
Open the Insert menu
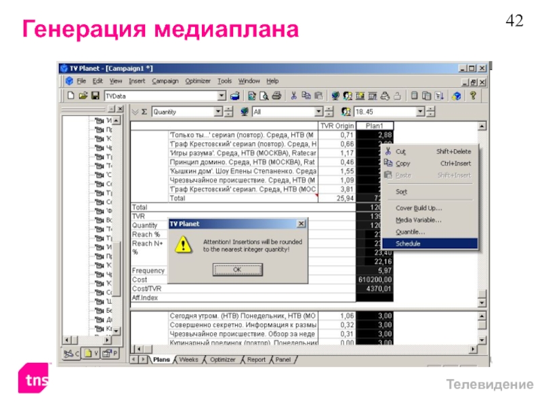click(x=137, y=81)
